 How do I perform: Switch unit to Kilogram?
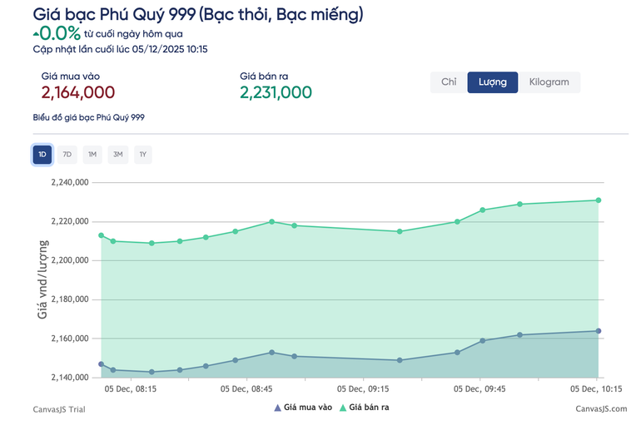pos(549,82)
